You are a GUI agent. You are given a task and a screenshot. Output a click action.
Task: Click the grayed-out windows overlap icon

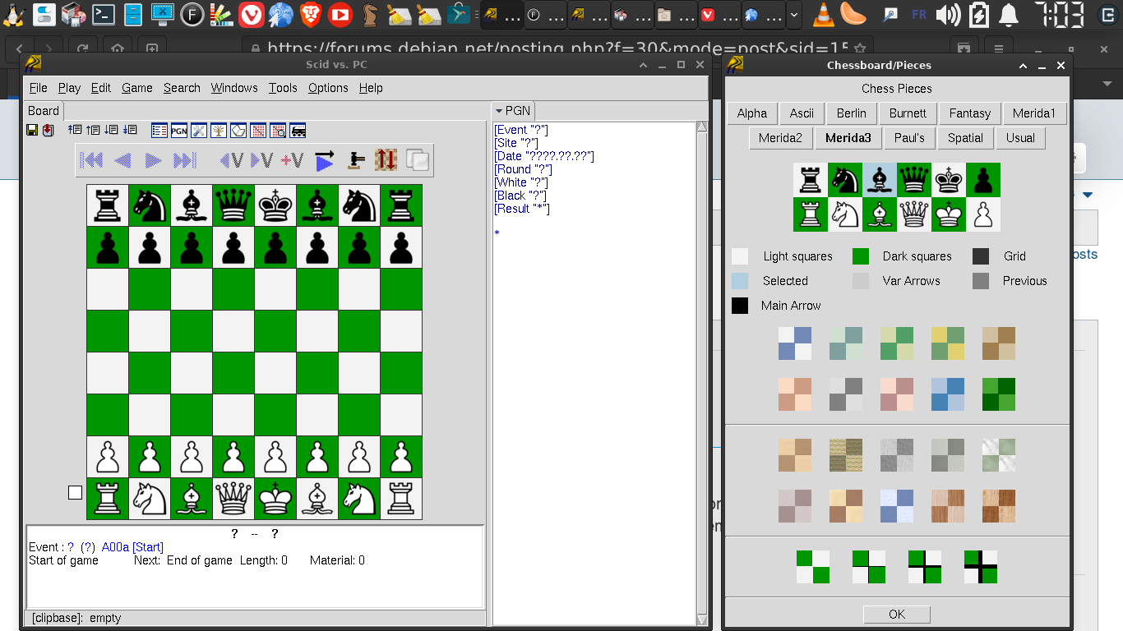pos(418,160)
